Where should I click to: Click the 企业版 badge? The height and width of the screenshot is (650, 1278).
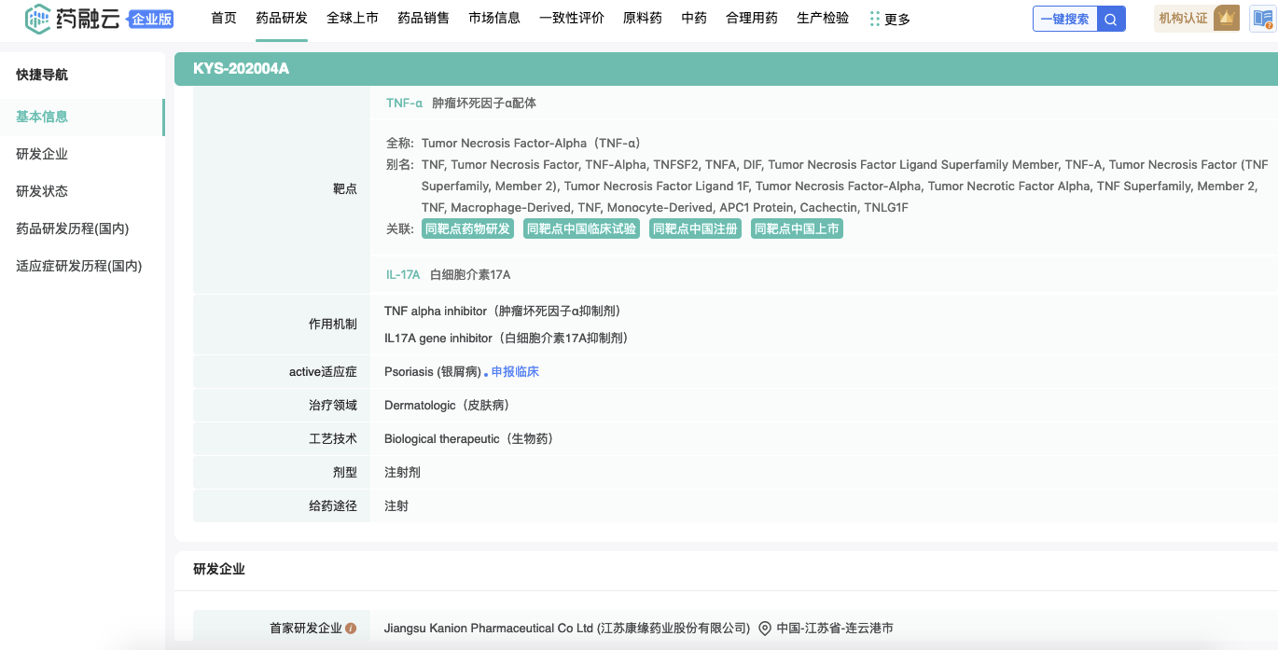[152, 19]
